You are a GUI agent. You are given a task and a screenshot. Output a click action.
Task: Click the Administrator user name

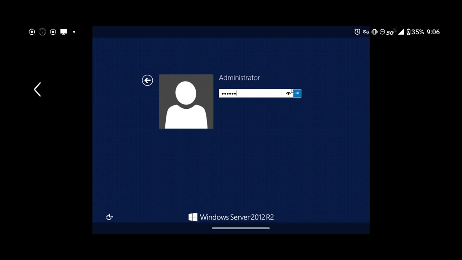pos(239,78)
